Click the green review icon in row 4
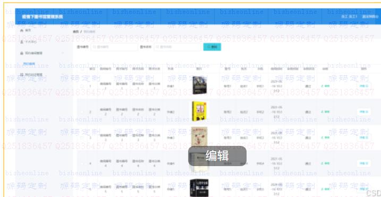This screenshot has height=197, width=381. tap(322, 163)
